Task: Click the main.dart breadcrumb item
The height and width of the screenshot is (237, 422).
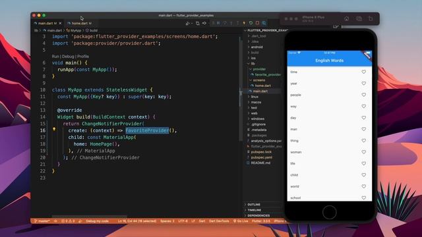Action: pyautogui.click(x=53, y=30)
